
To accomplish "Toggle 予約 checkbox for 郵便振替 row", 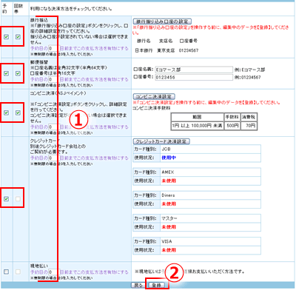I will (7, 73).
